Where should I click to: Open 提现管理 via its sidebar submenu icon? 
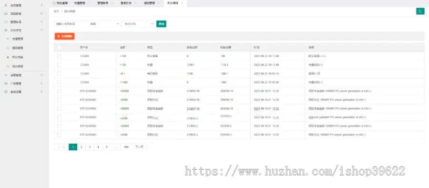click(8, 48)
